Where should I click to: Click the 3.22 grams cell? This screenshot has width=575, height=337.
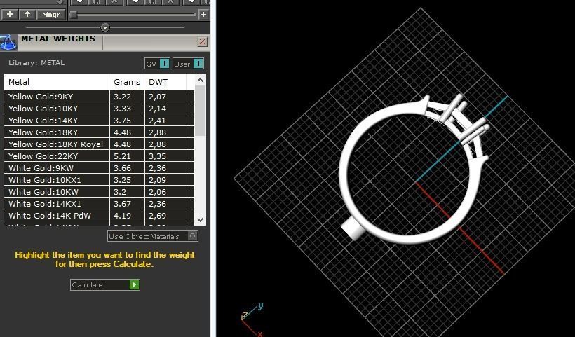[127, 97]
